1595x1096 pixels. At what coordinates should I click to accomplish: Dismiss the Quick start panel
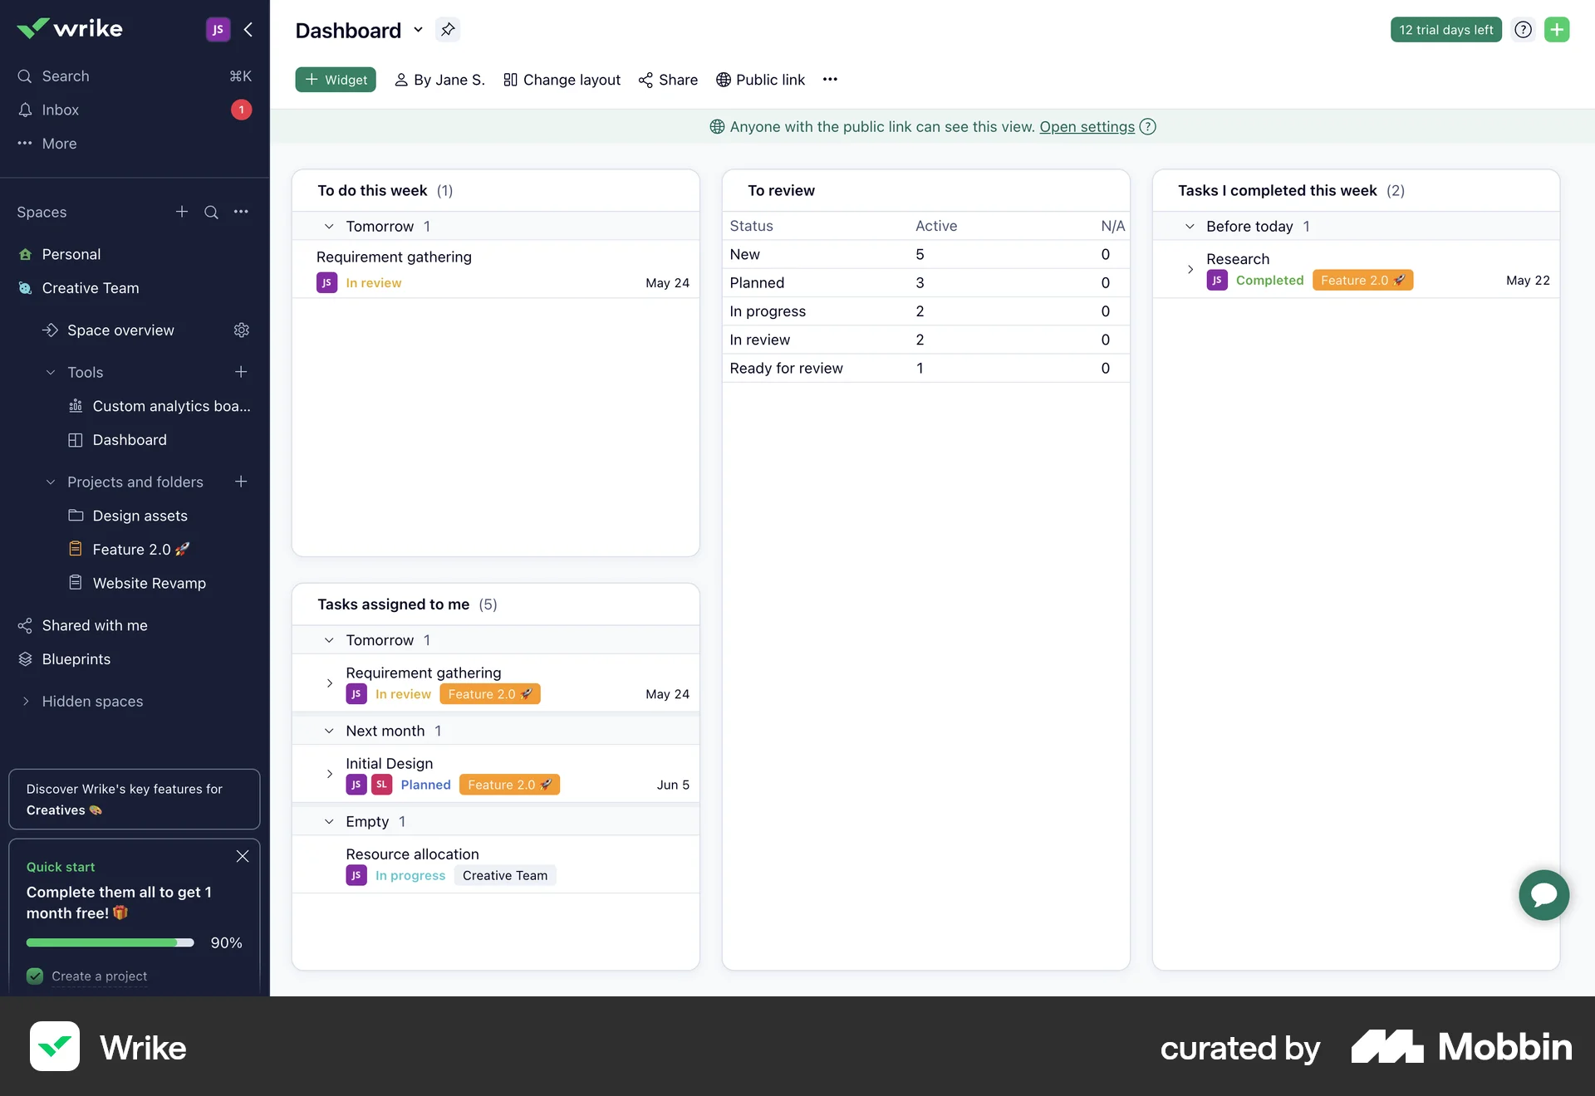(242, 856)
